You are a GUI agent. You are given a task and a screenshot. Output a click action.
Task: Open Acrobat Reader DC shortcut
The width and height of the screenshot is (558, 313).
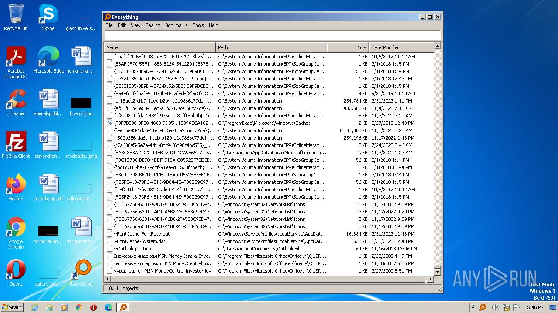click(16, 63)
